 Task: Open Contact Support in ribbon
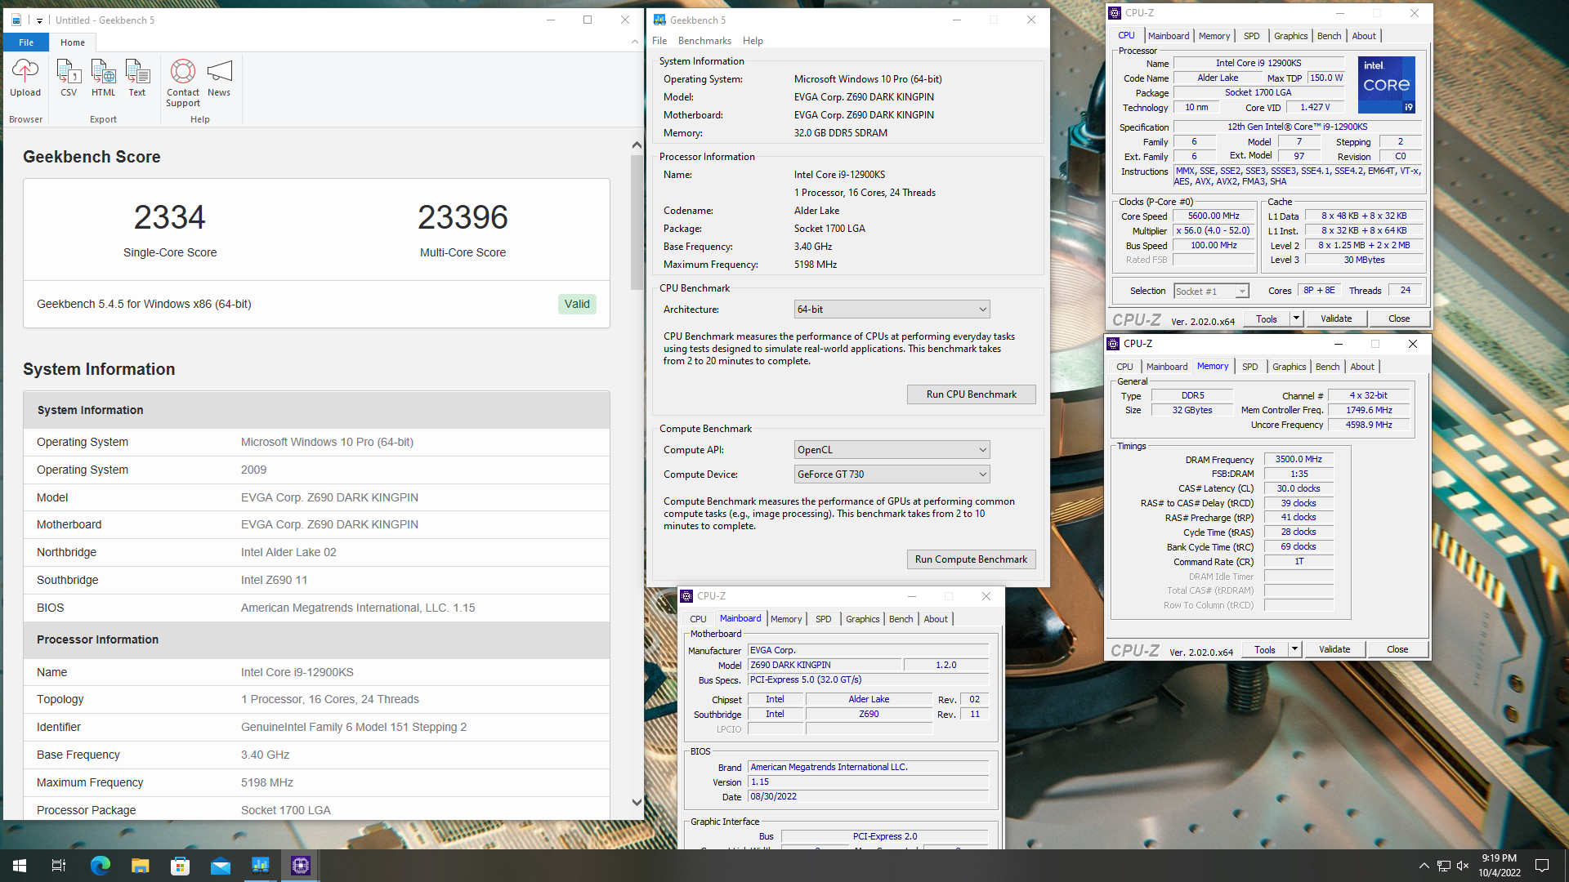pyautogui.click(x=183, y=82)
